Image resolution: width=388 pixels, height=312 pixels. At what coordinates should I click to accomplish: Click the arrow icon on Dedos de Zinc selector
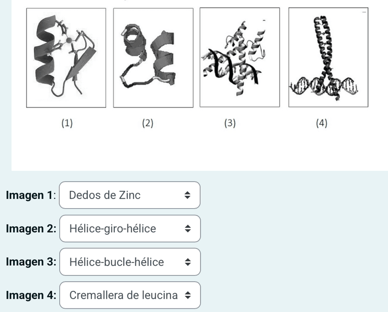pyautogui.click(x=188, y=195)
